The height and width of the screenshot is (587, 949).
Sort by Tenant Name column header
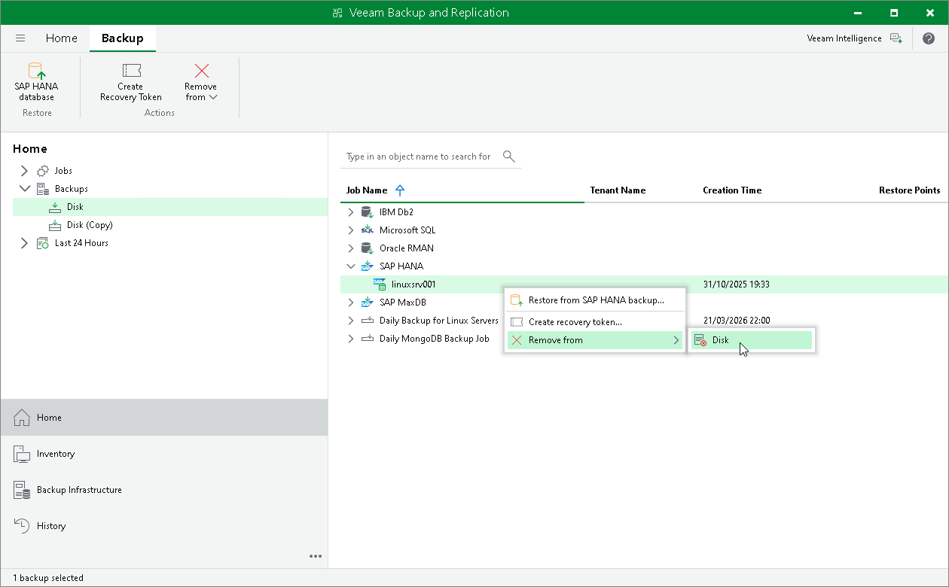tap(618, 190)
